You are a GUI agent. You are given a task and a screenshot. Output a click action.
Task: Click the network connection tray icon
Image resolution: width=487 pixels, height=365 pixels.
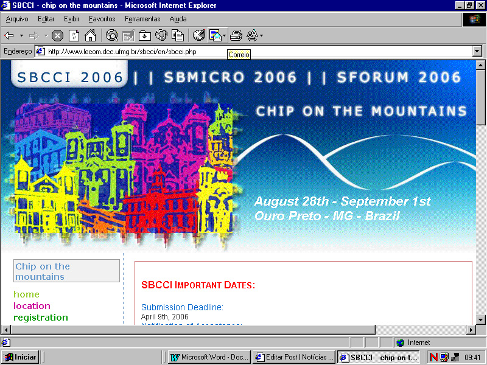[455, 357]
